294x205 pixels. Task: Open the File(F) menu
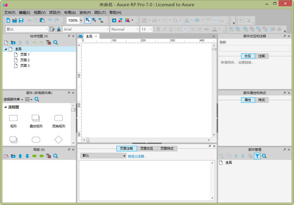pos(10,13)
